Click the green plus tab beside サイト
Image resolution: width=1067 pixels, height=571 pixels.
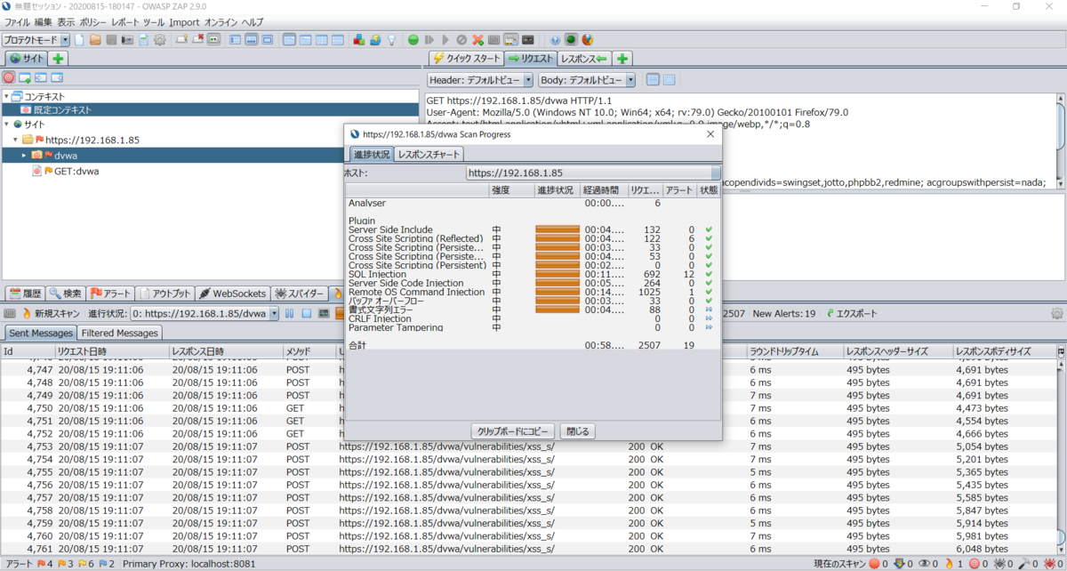[58, 59]
